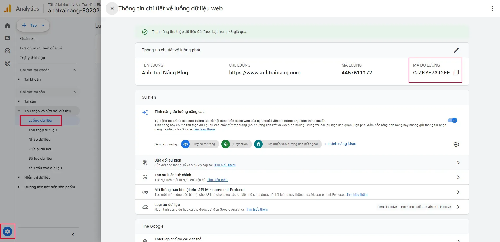Click the green checkmark status icon
This screenshot has height=242, width=500.
point(145,32)
